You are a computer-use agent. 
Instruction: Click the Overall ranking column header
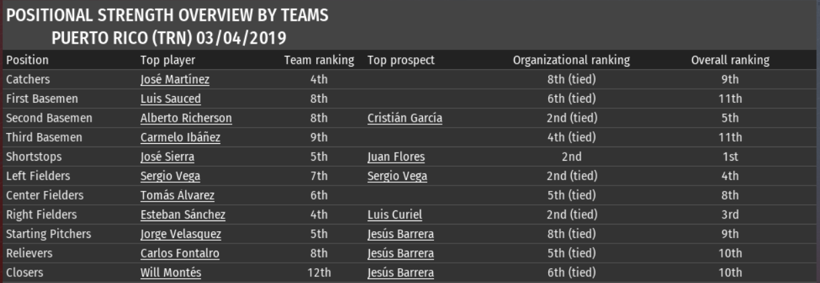[x=730, y=60]
